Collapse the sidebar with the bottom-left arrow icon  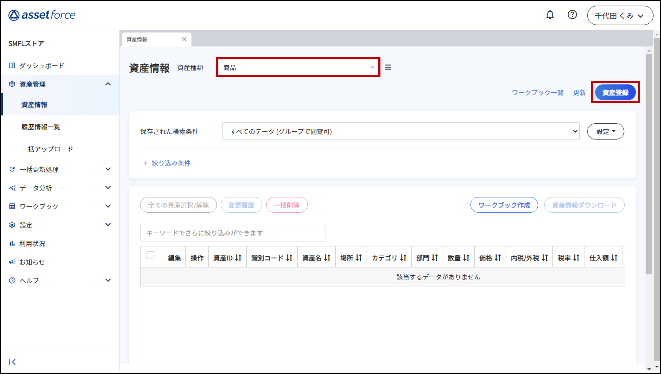pos(13,362)
